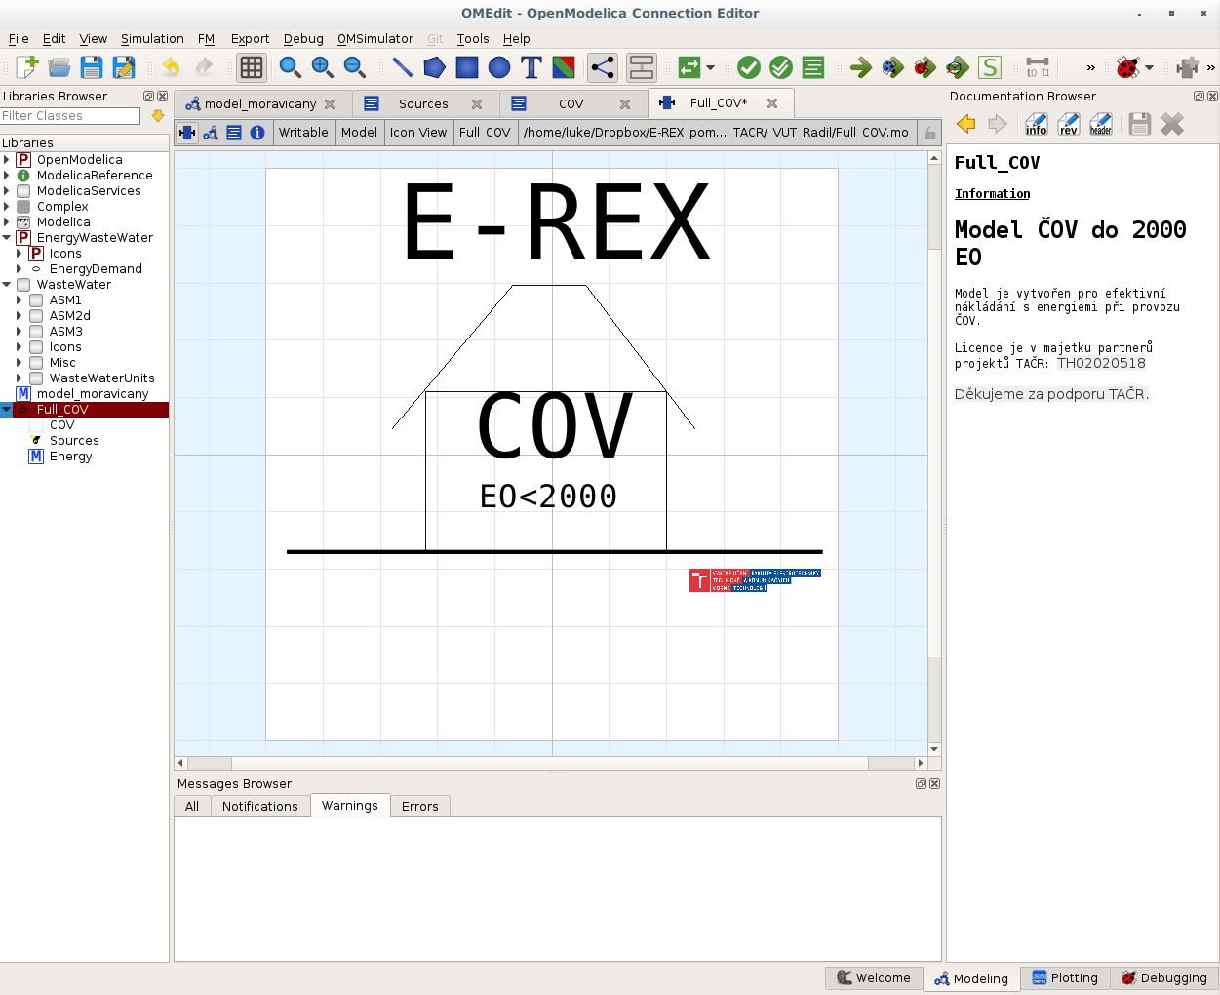Reset zoom with the plain magnifier

tap(290, 67)
